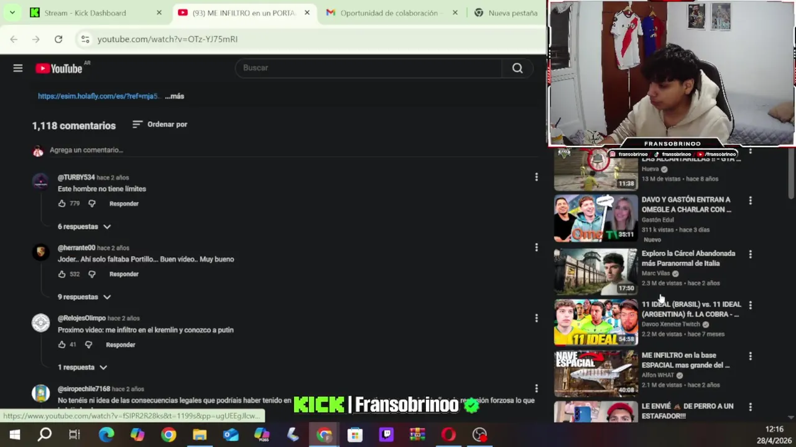Like @TURBY534's comment
Viewport: 796px width, 447px height.
(x=62, y=204)
